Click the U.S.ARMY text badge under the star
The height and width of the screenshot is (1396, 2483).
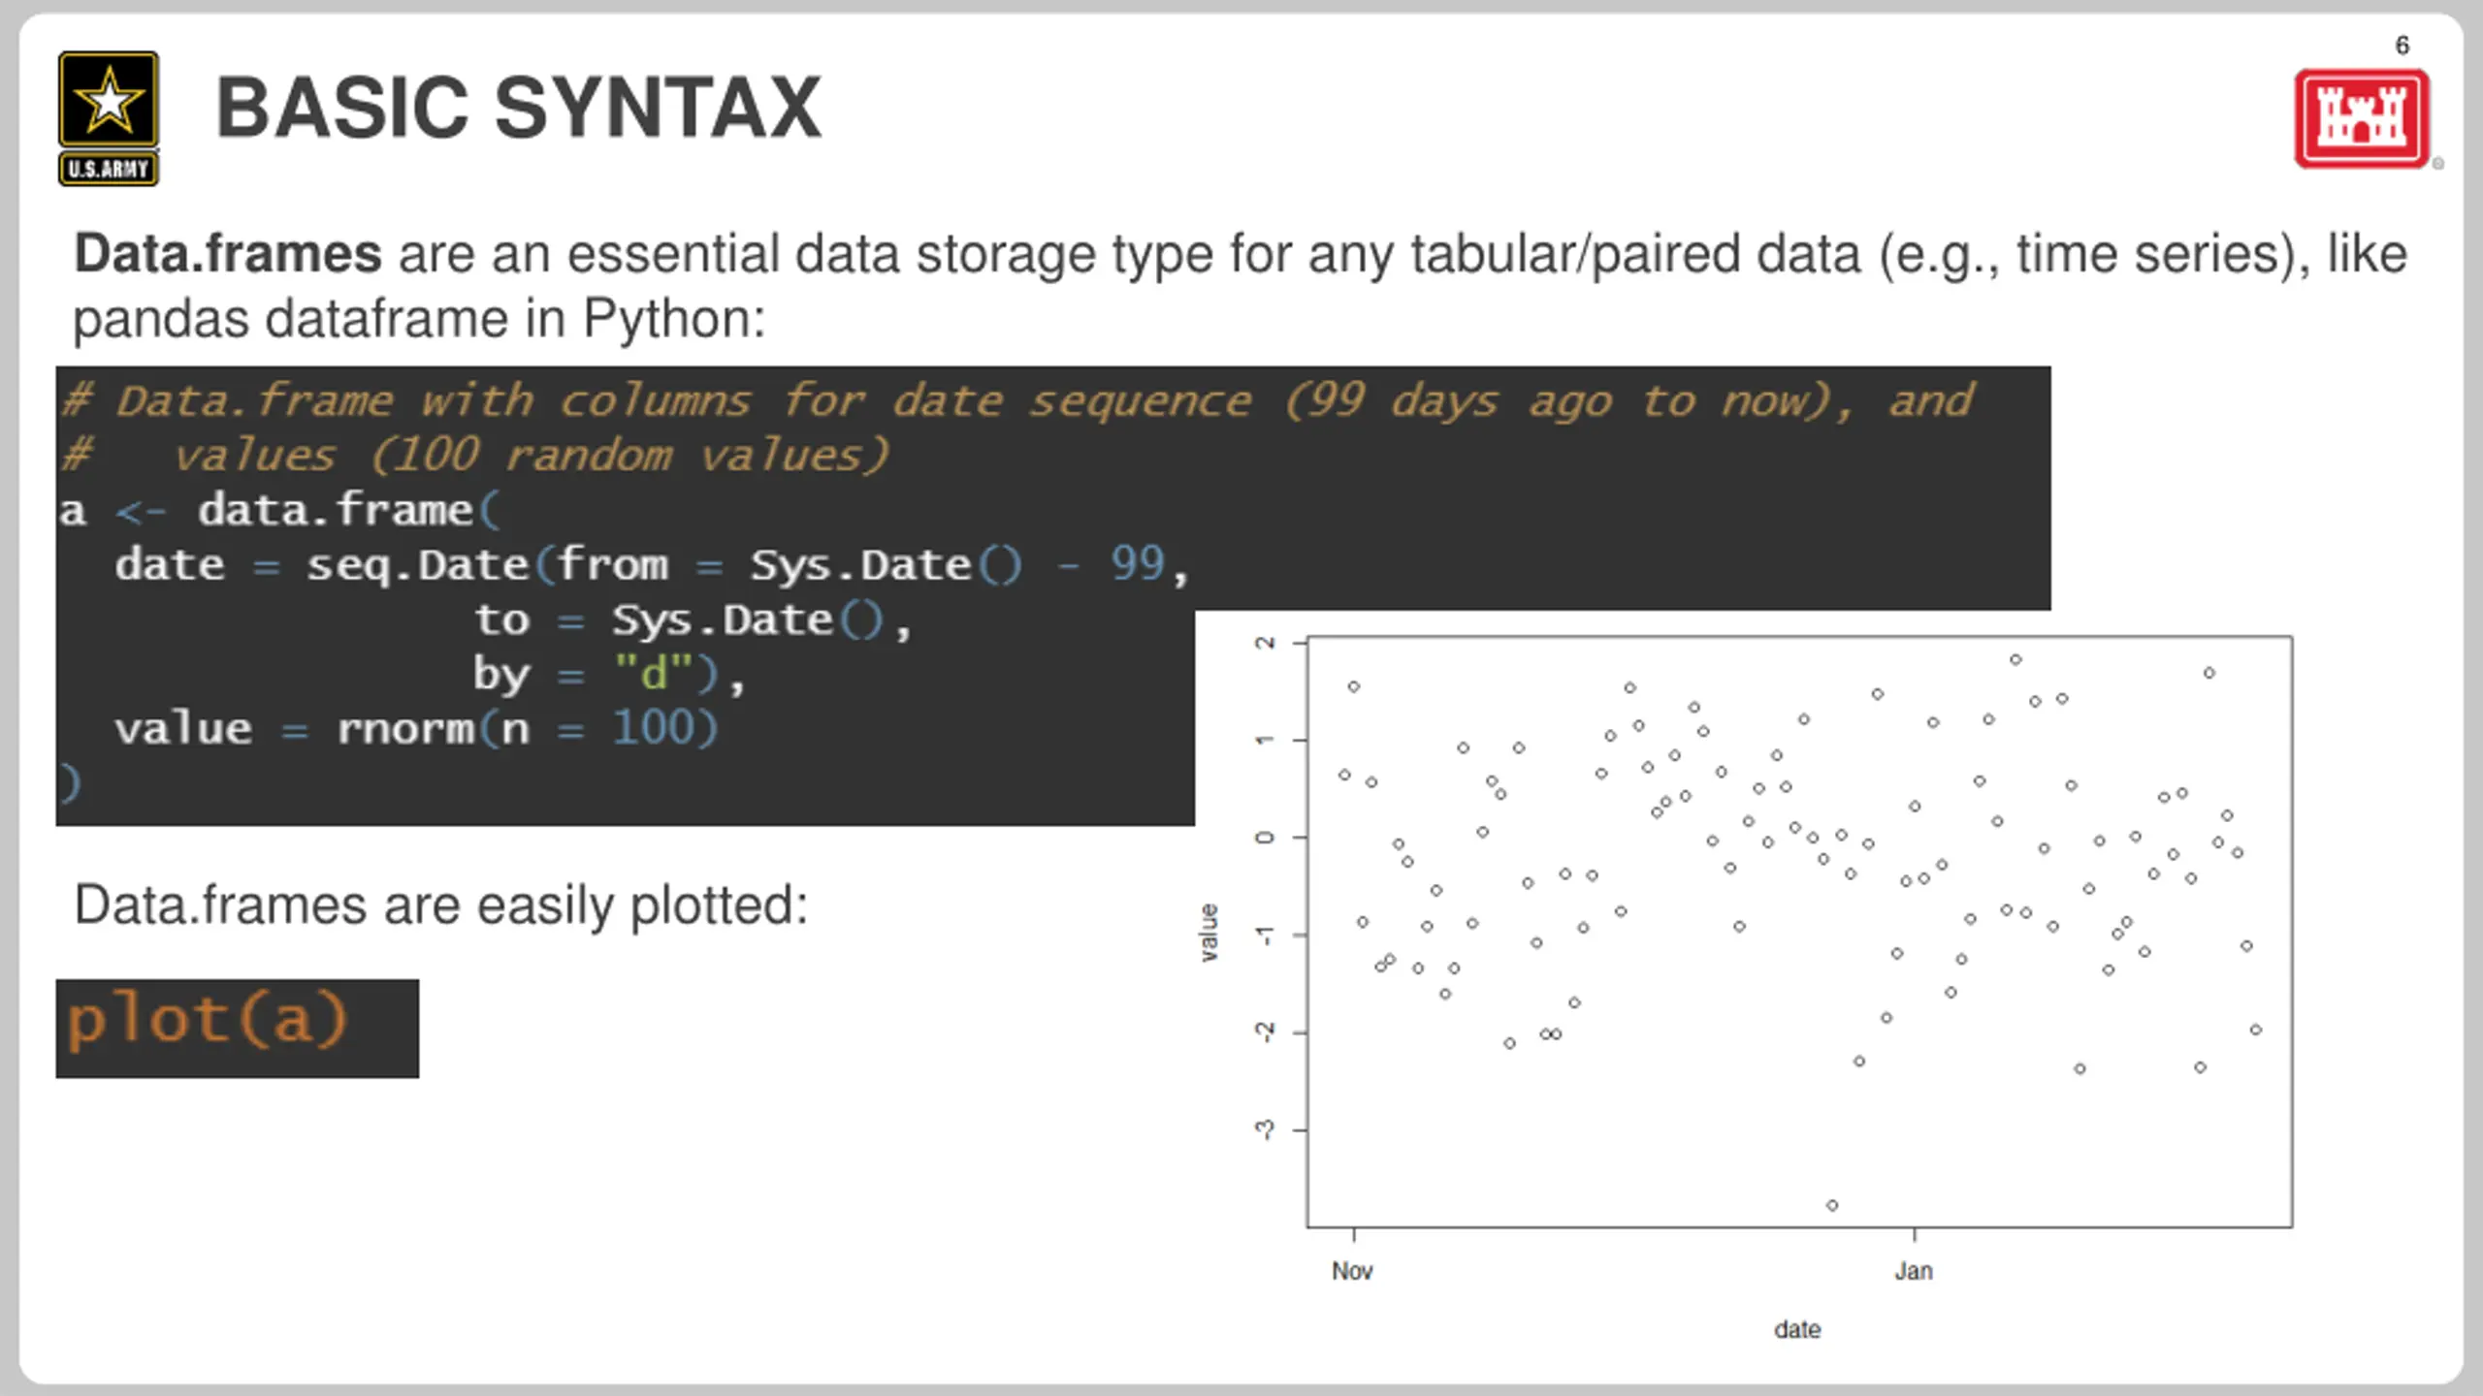tap(109, 169)
